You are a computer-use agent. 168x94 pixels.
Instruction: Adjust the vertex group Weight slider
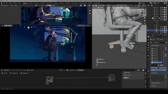tap(159, 70)
